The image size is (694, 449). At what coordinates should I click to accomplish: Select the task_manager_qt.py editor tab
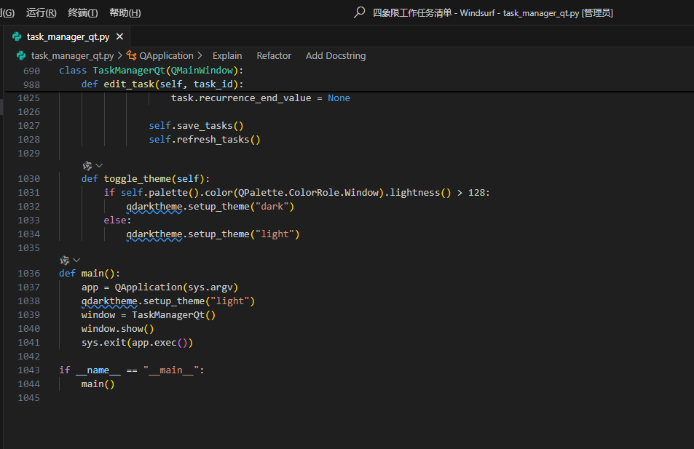pyautogui.click(x=67, y=36)
